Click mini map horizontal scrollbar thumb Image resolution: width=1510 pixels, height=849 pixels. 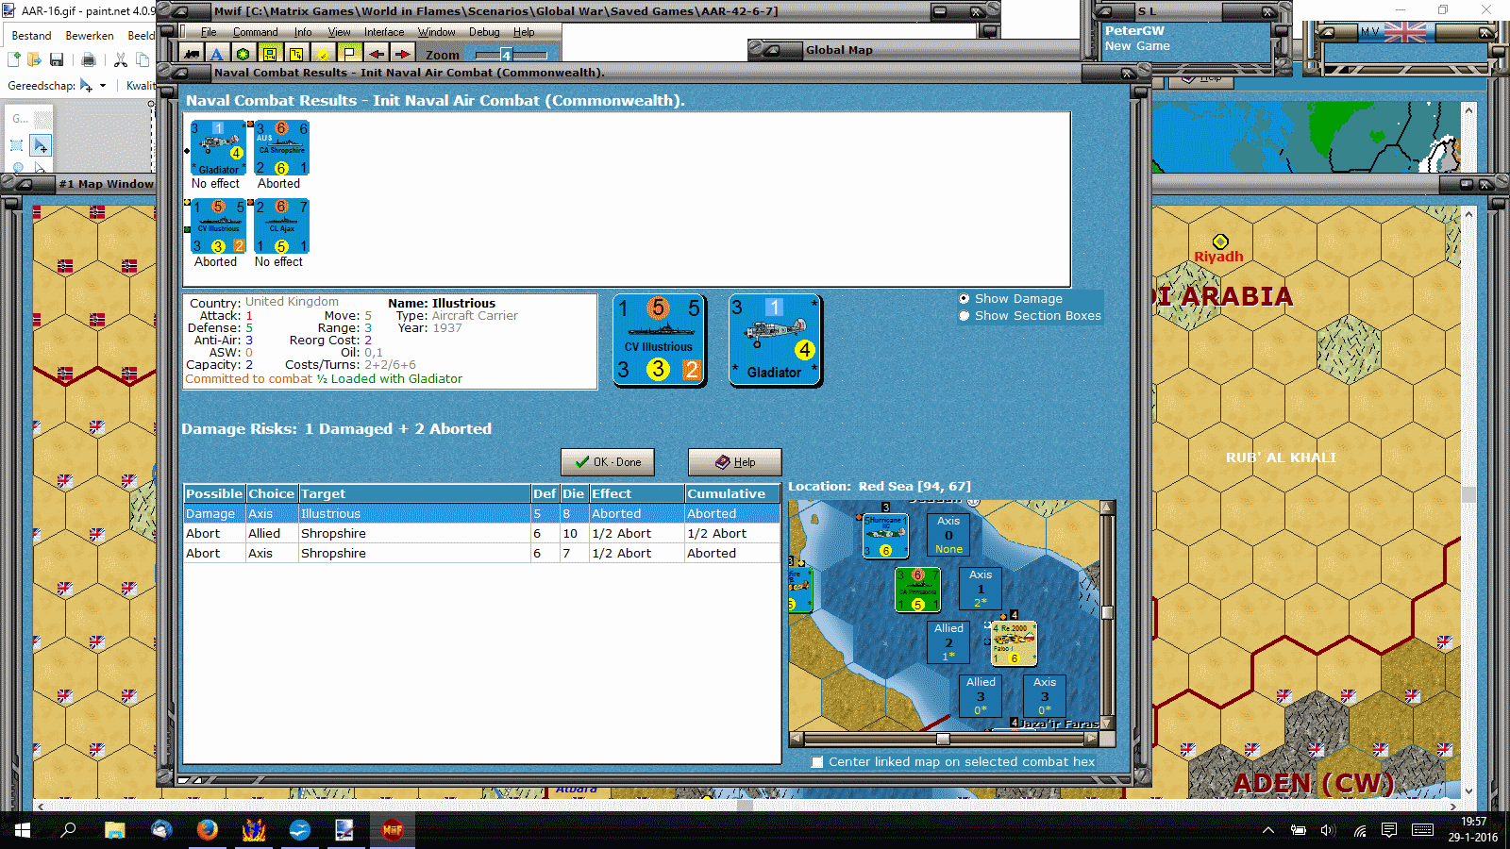[943, 739]
